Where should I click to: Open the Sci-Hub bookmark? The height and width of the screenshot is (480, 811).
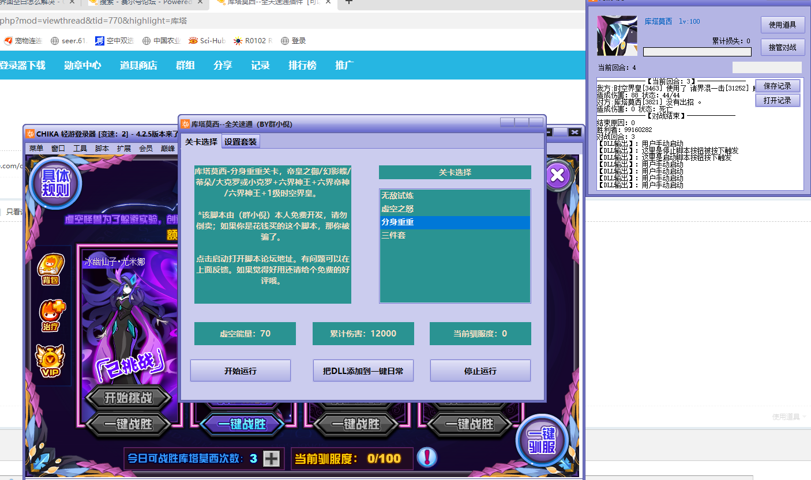click(x=207, y=41)
